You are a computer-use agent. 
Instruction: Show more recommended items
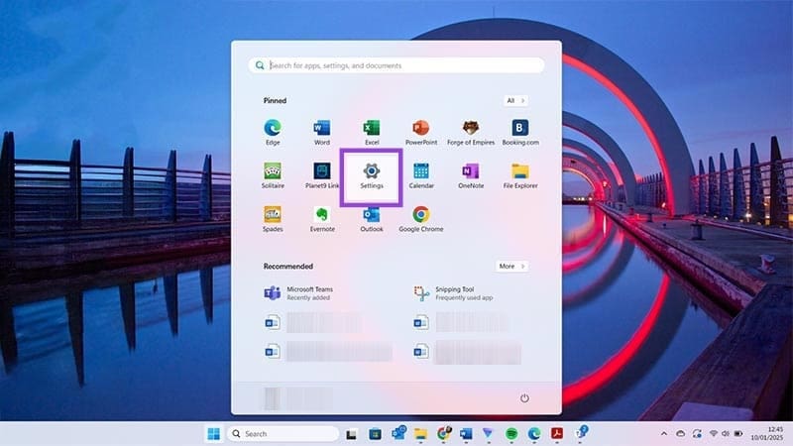coord(511,266)
